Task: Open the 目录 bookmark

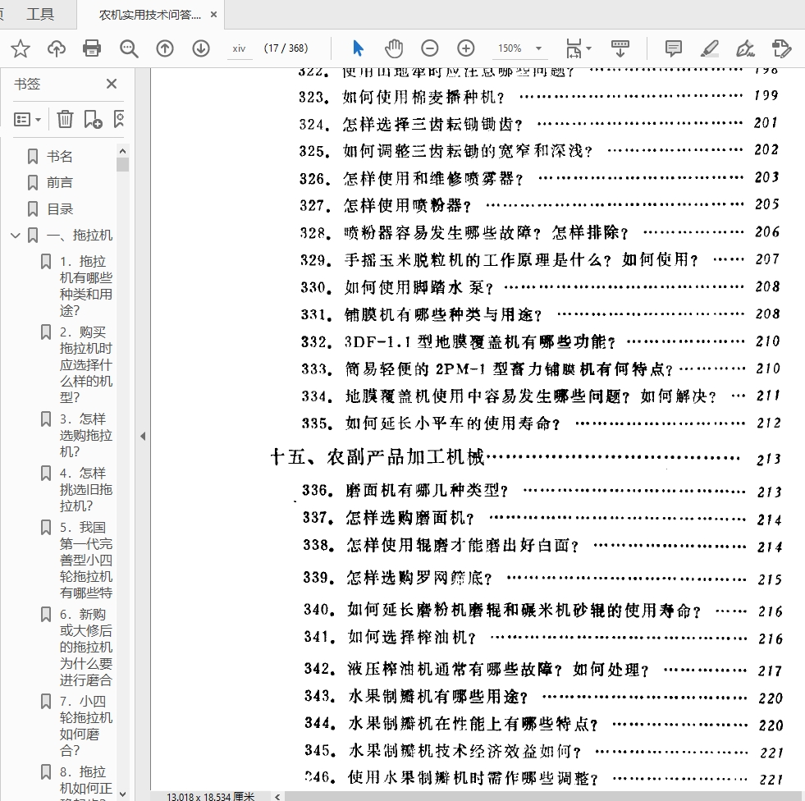Action: tap(60, 209)
